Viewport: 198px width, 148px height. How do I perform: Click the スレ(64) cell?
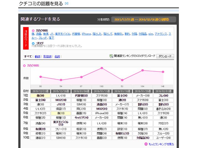pyautogui.click(x=163, y=96)
